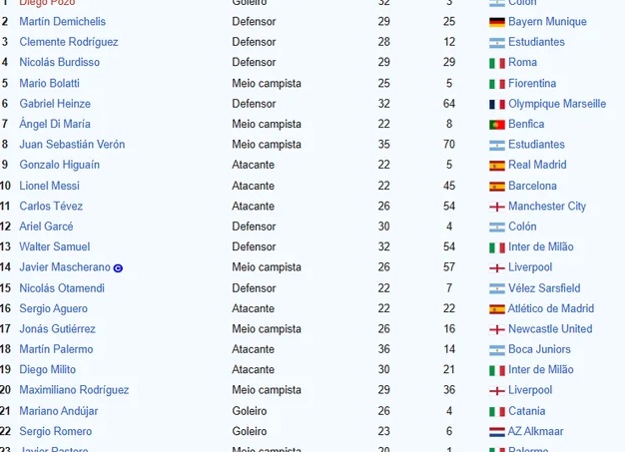
Task: Click the Argentine flag beside Boca Juniors
Action: click(497, 350)
